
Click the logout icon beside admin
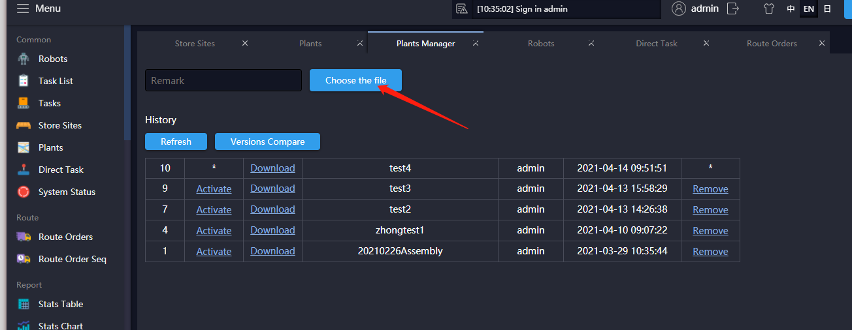point(733,8)
